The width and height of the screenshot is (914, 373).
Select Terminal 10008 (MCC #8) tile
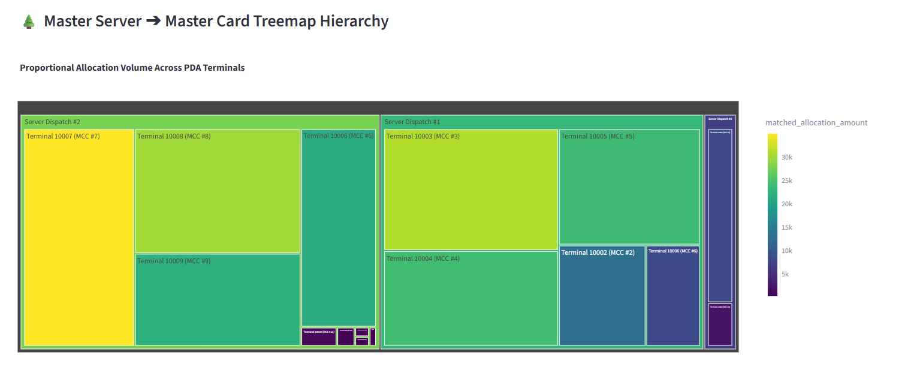pyautogui.click(x=218, y=191)
